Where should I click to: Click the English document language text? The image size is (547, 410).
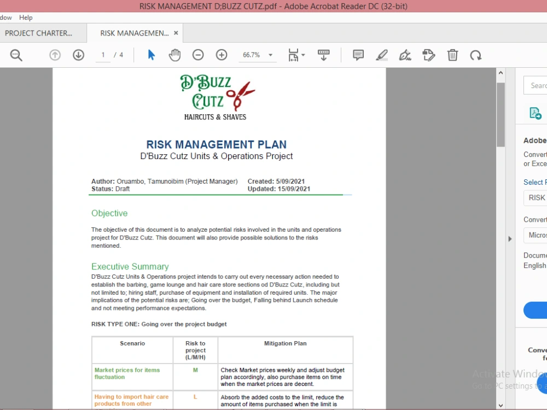click(x=534, y=266)
